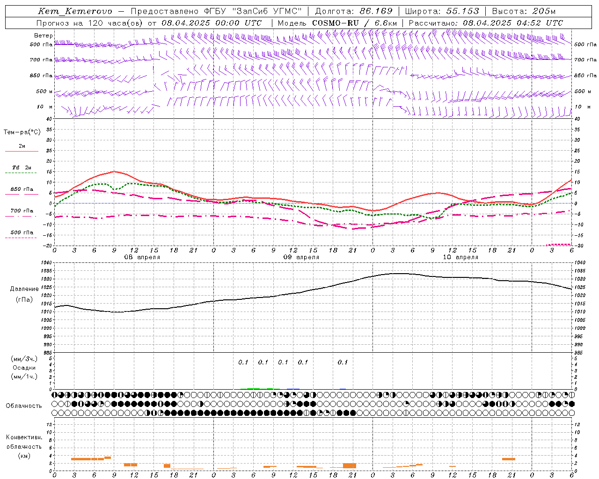Click the Широта: 55.153 value
The image size is (599, 479).
point(442,11)
